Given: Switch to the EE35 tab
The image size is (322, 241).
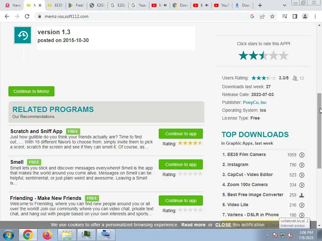Looking at the screenshot, I should tap(55, 5).
